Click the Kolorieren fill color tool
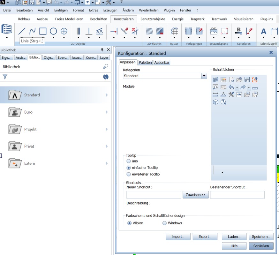This screenshot has height=255, width=279. point(238,31)
